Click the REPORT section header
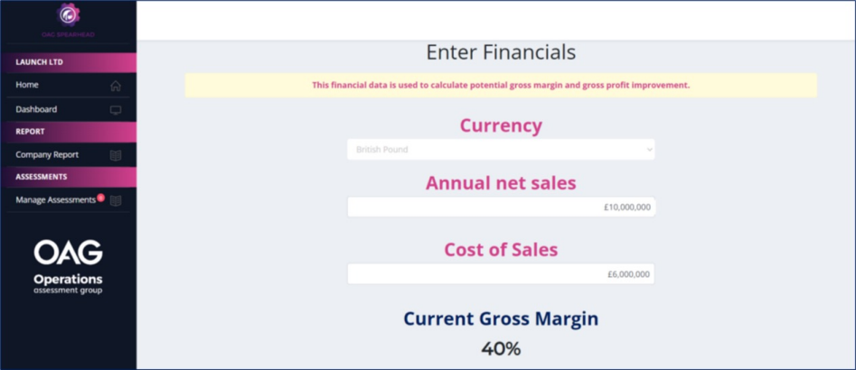The image size is (856, 370). [x=68, y=132]
